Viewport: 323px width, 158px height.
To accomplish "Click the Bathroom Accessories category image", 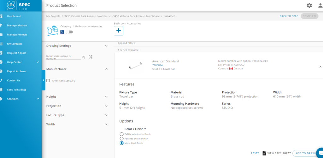I will click(52, 31).
